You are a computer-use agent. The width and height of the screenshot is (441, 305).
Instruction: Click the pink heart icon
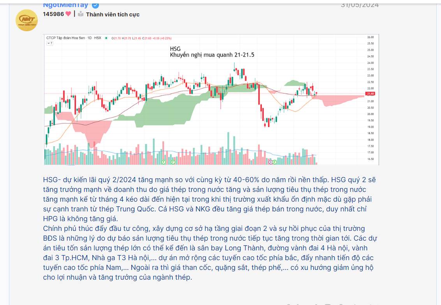point(69,14)
